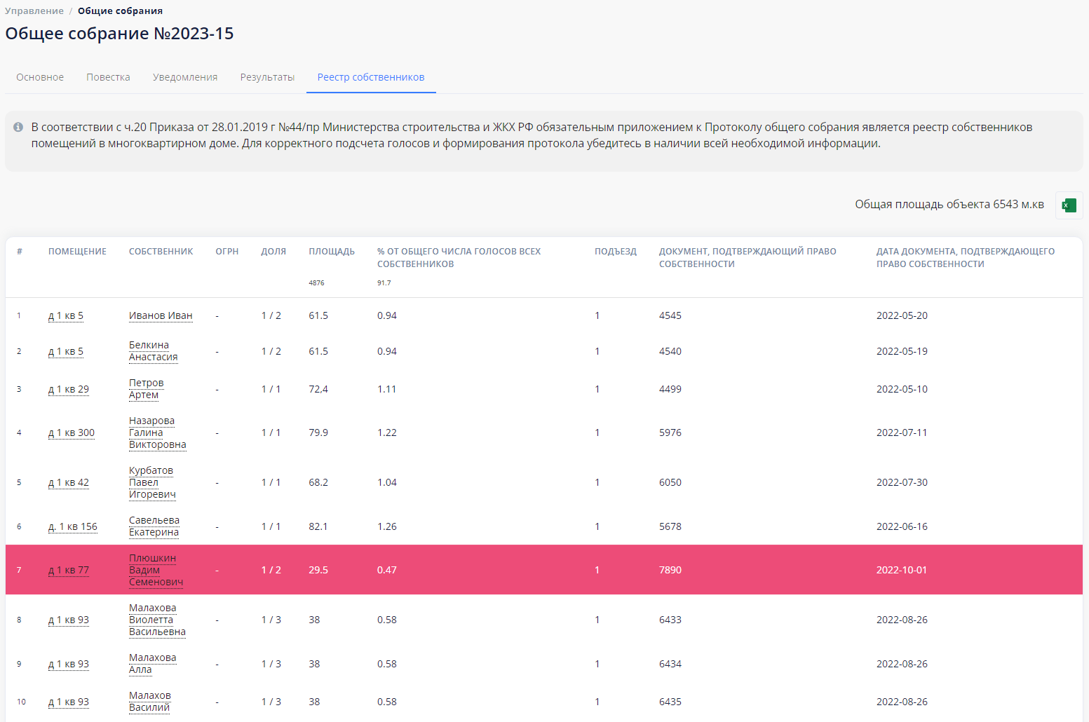Click document number 5678
1089x722 pixels.
pos(670,526)
